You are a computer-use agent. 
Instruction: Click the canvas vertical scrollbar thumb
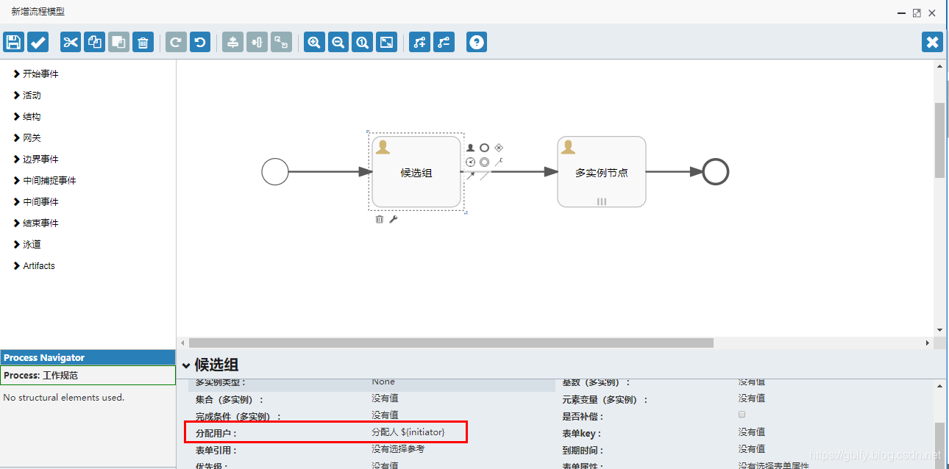(939, 140)
